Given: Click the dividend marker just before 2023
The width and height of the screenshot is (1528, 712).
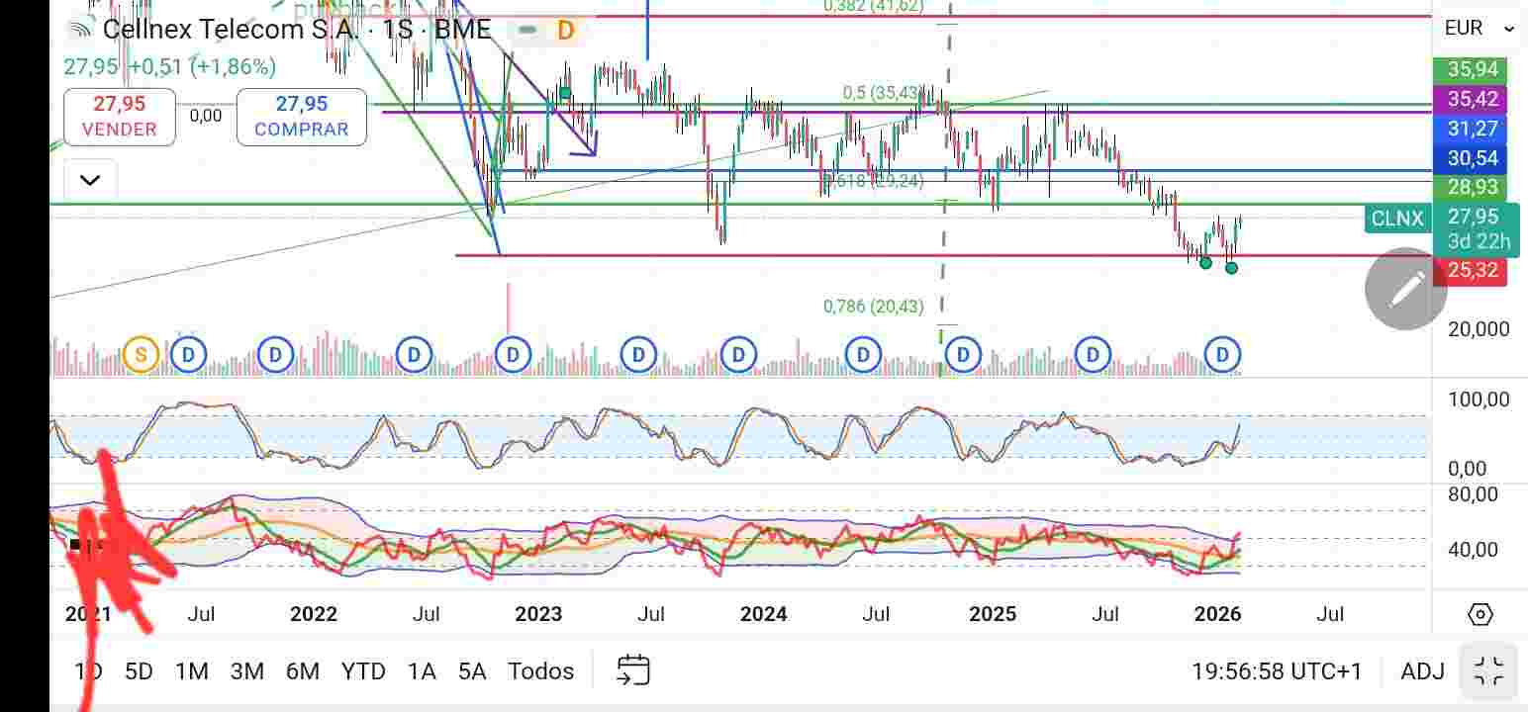Looking at the screenshot, I should tap(513, 354).
